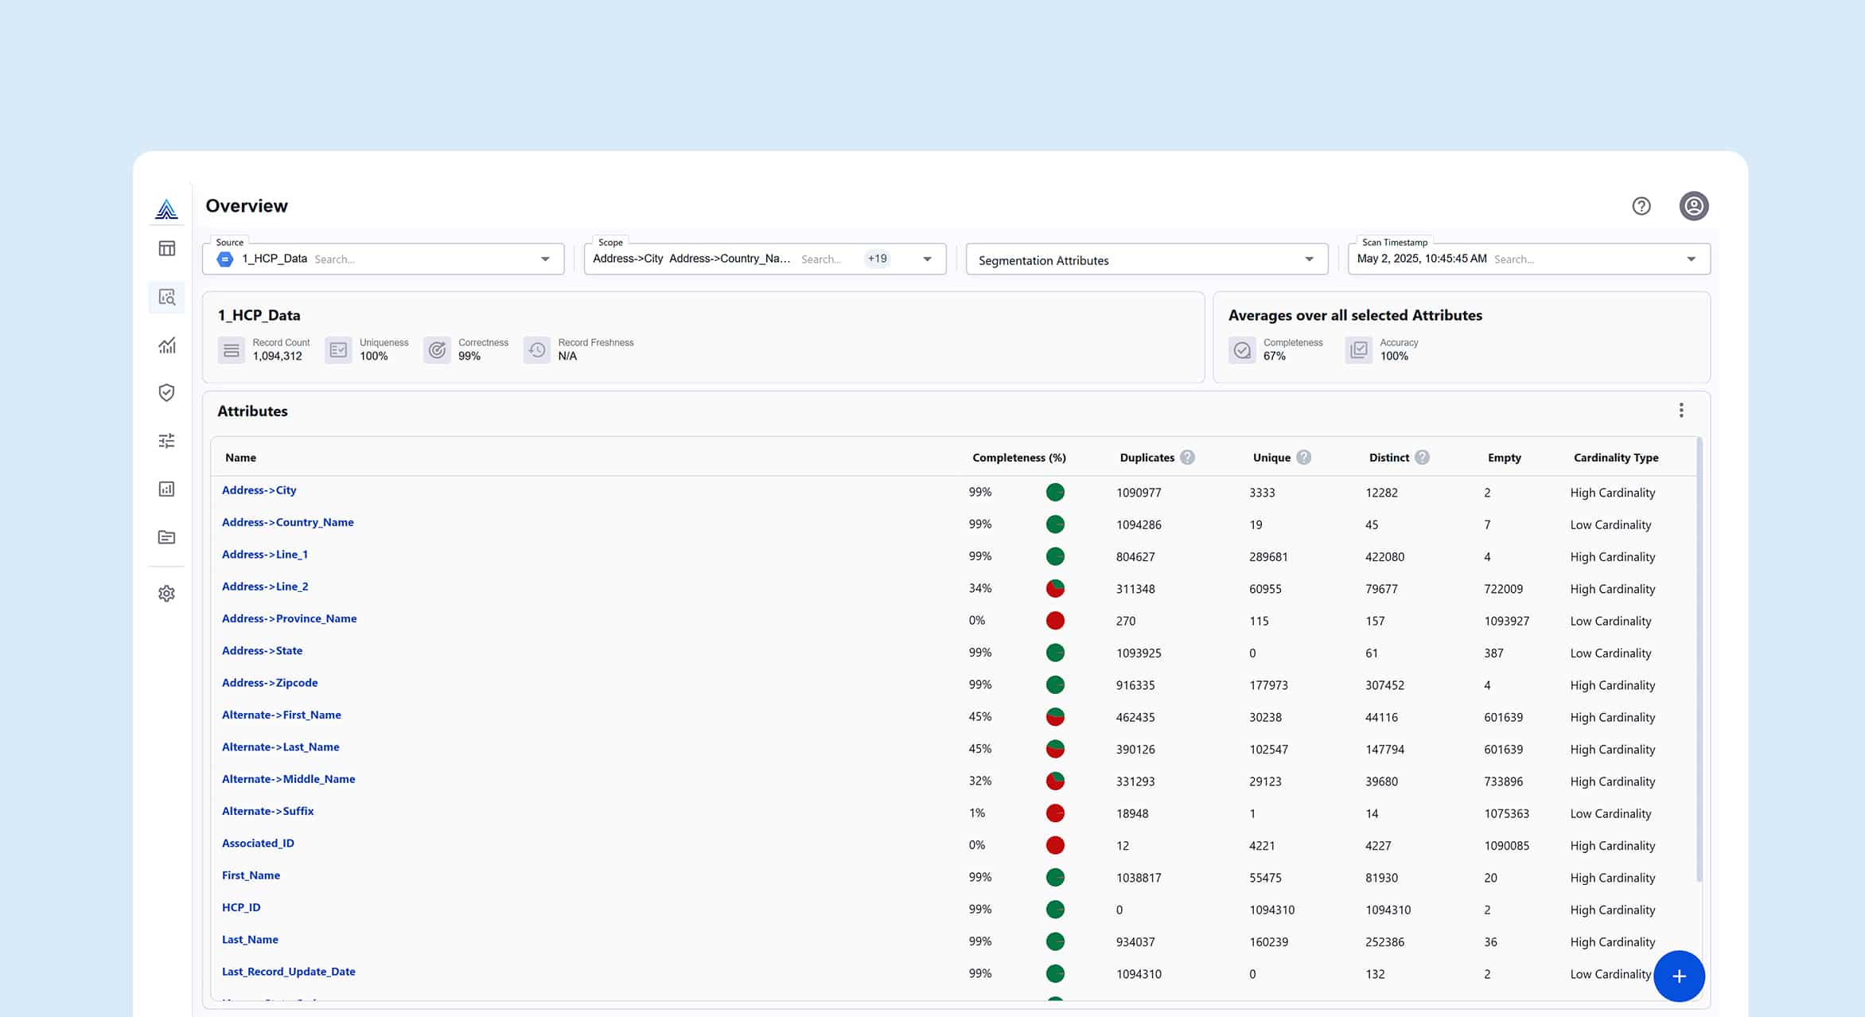Viewport: 1865px width, 1017px height.
Task: Open the settings gear sidebar icon
Action: point(166,594)
